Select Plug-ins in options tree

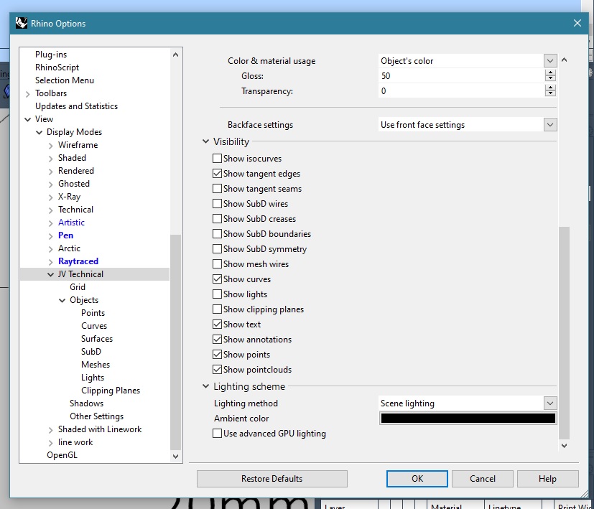coord(51,55)
